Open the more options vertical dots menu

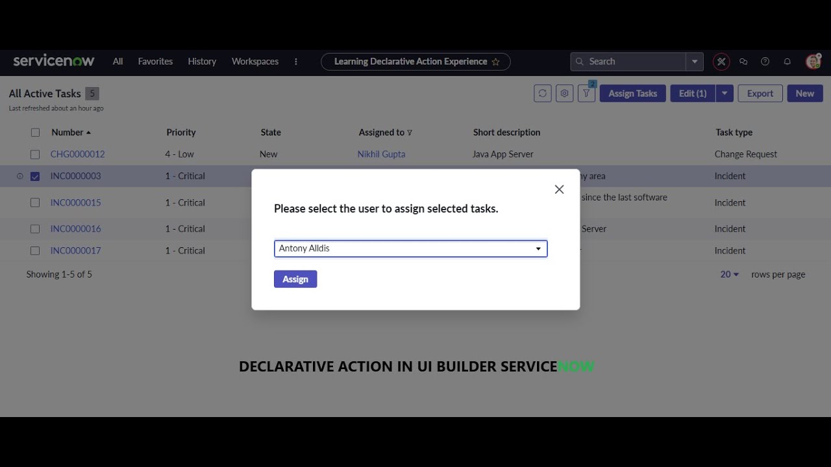tap(296, 62)
